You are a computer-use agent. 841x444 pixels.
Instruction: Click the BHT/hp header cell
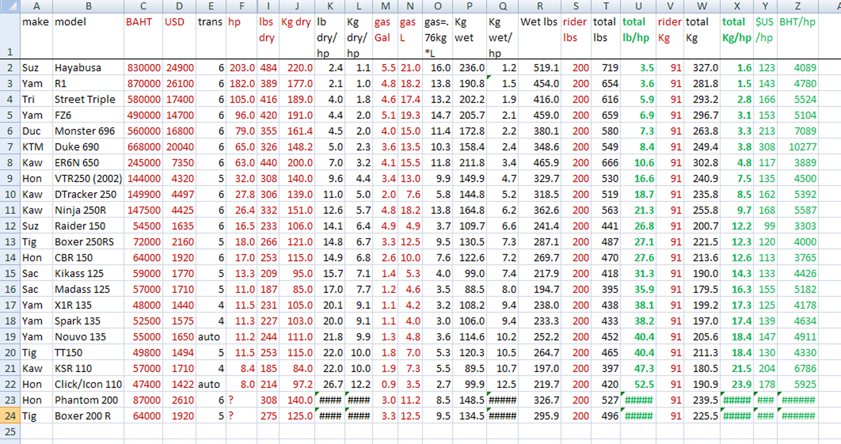pyautogui.click(x=797, y=22)
